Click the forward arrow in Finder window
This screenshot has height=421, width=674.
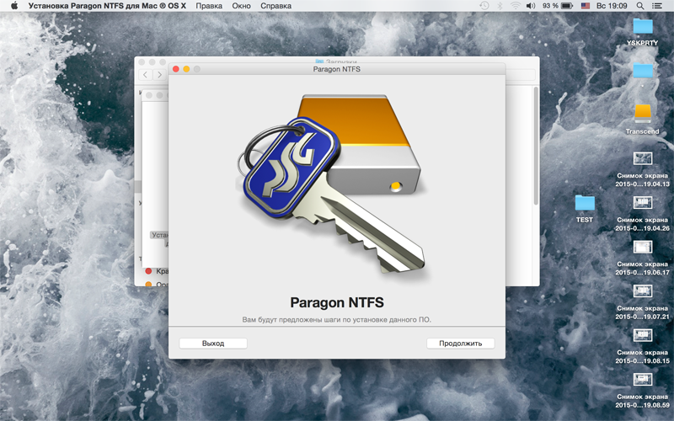[x=159, y=75]
